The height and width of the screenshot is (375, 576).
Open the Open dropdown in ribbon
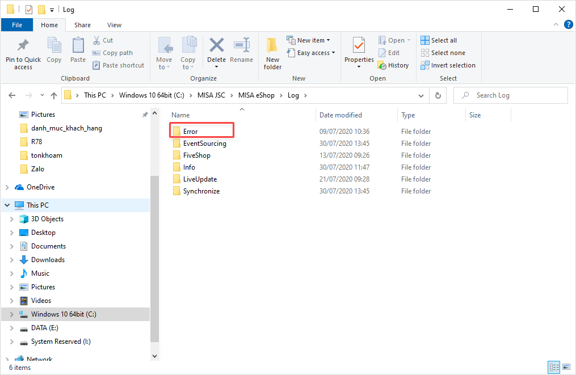(x=394, y=40)
